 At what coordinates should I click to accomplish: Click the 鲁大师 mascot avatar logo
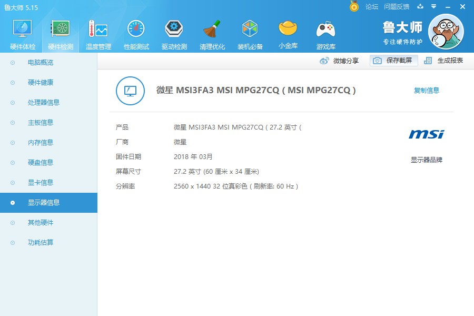pos(447,32)
